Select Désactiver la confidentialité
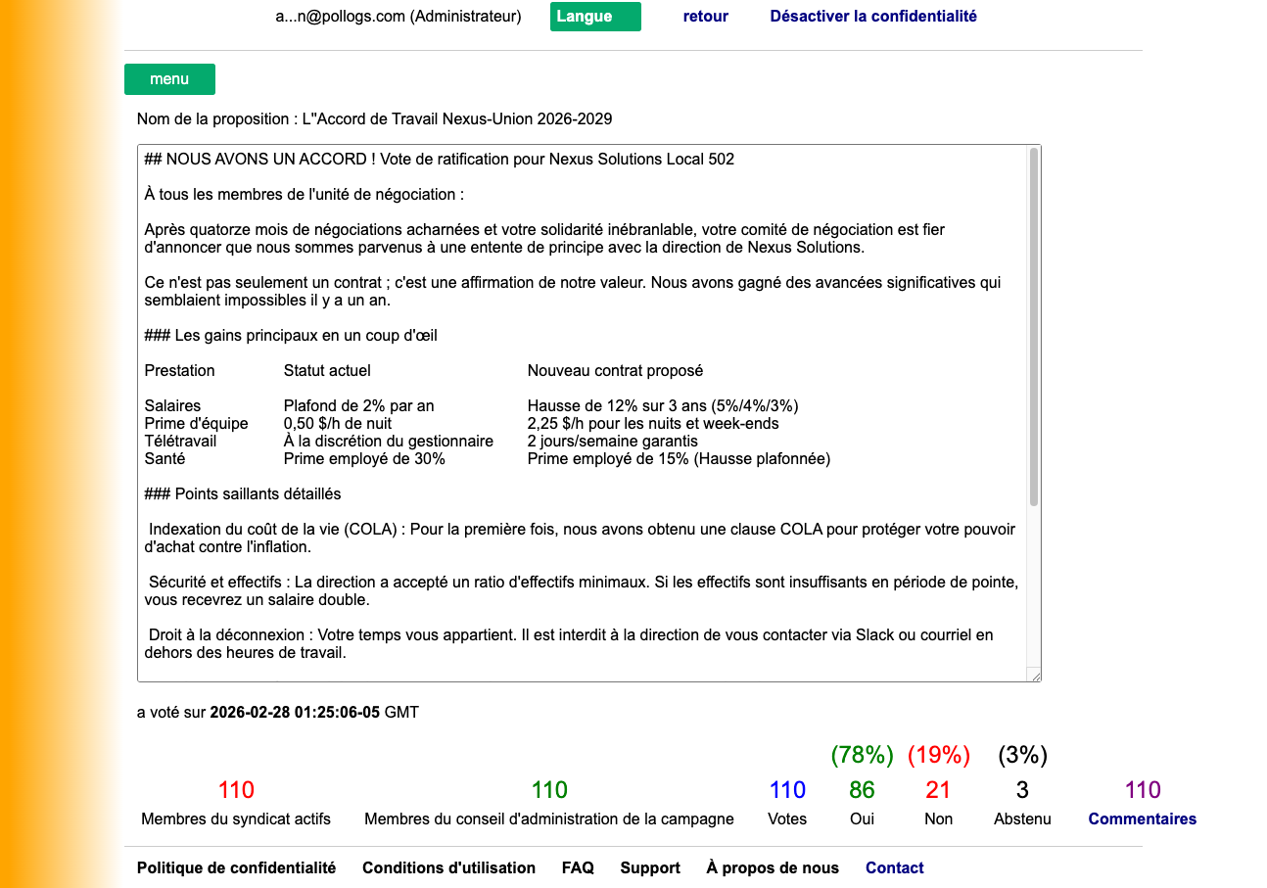 point(872,17)
